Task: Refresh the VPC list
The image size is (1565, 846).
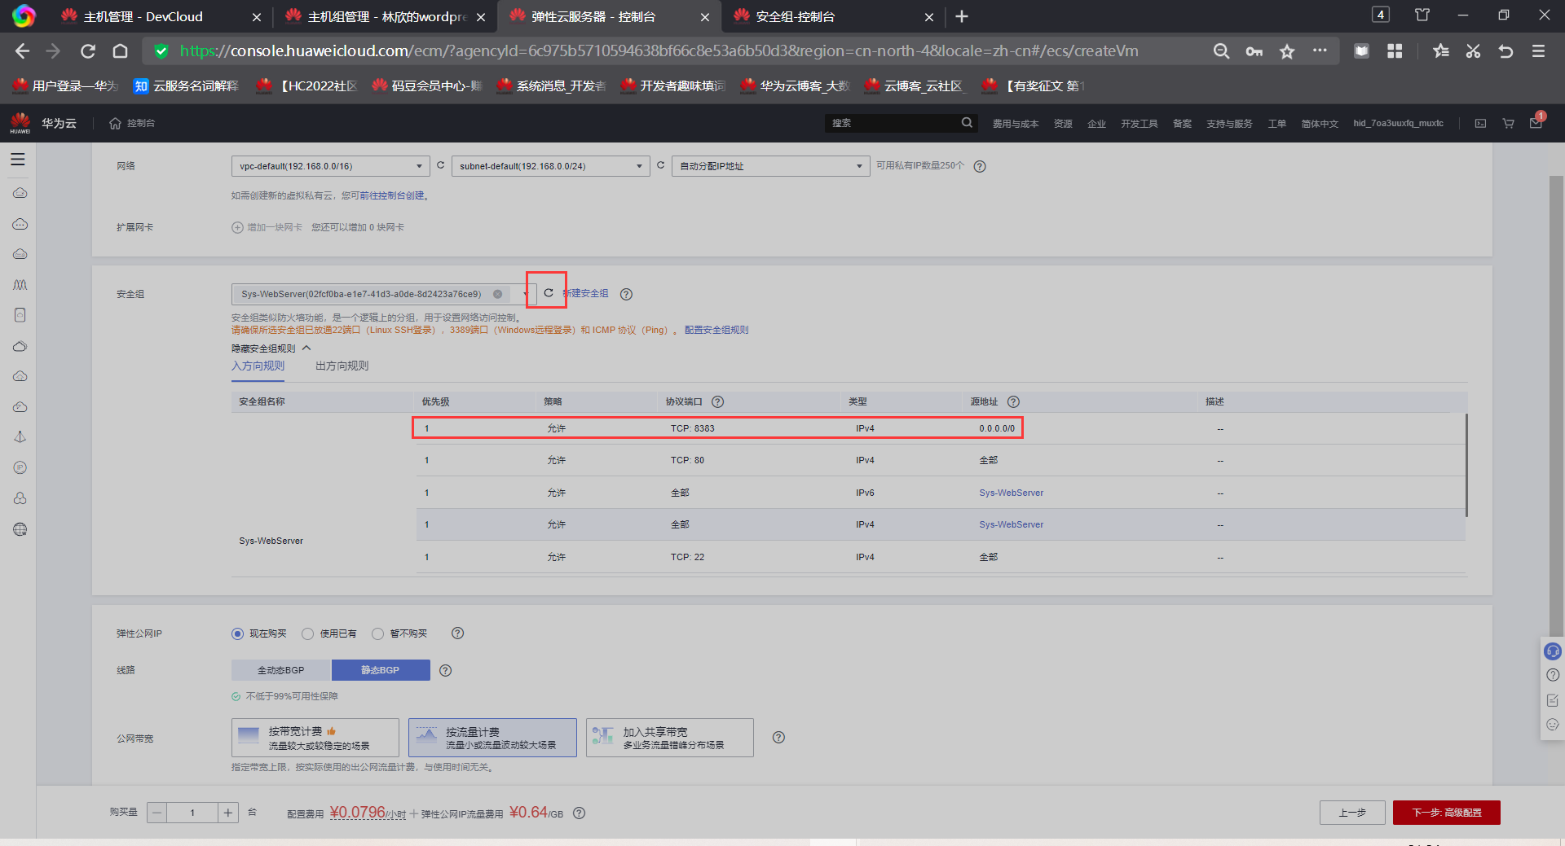Action: click(x=440, y=165)
